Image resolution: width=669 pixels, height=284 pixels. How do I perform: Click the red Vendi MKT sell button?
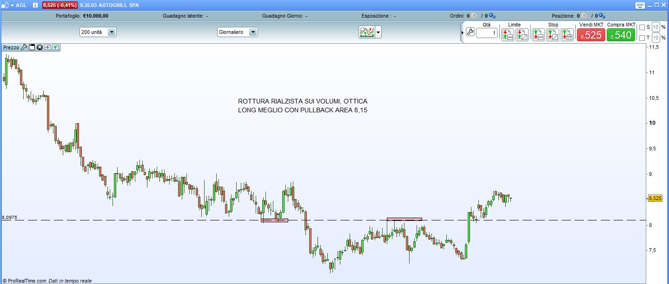click(591, 35)
